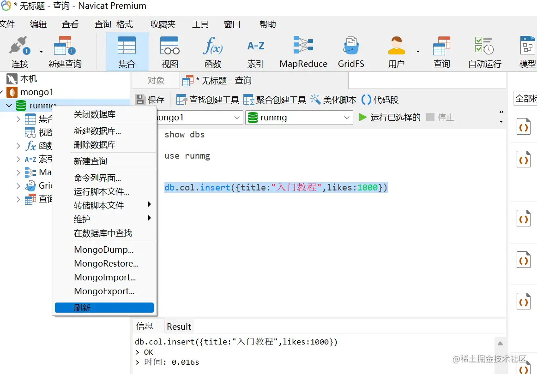Choose 关闭数据库 in context menu

click(x=105, y=114)
